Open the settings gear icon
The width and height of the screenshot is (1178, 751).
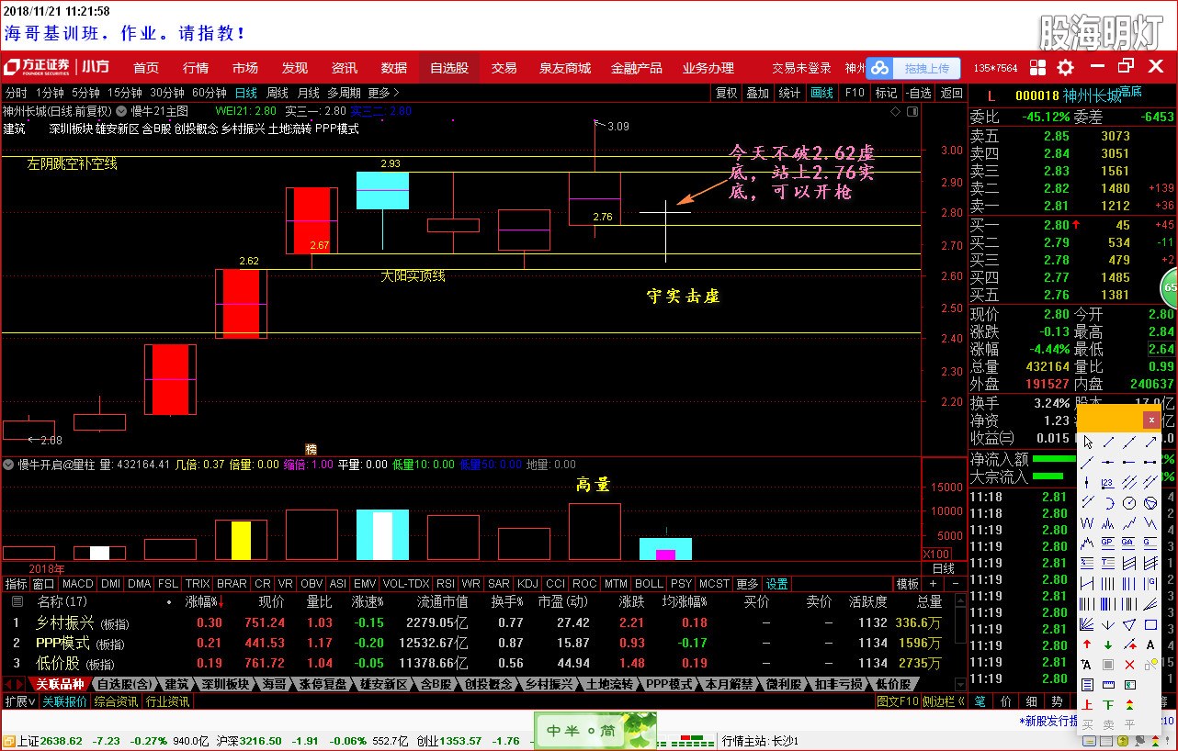[1065, 67]
